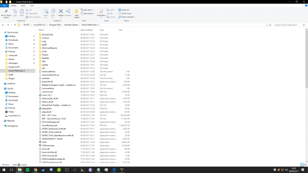Click Copy path in the ribbon
The height and width of the screenshot is (173, 308).
31,14
